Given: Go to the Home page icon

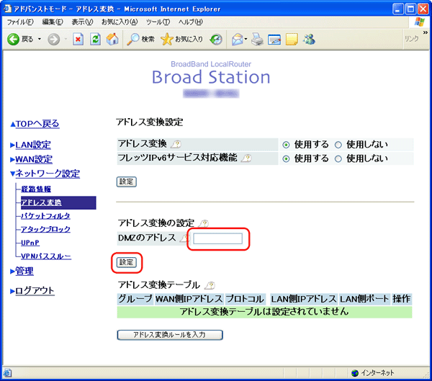Looking at the screenshot, I should [x=112, y=39].
